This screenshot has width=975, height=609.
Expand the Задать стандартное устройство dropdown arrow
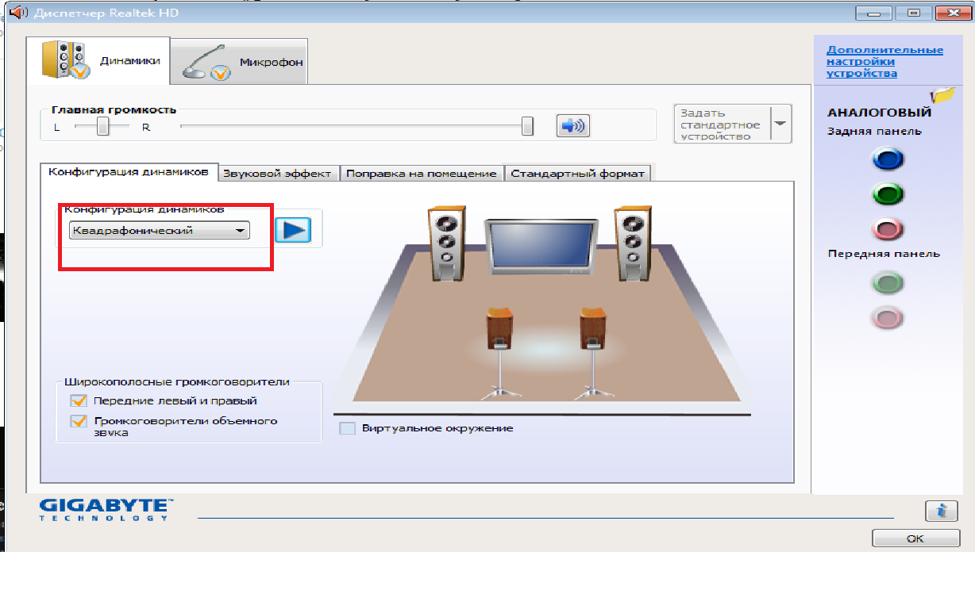click(x=780, y=124)
